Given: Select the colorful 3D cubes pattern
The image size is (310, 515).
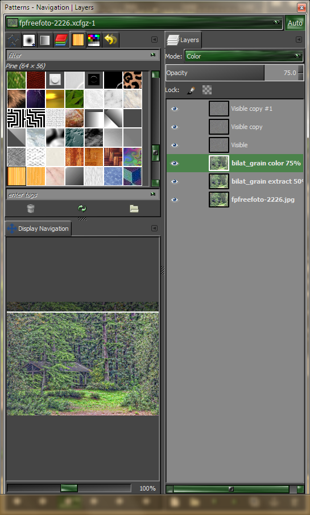Looking at the screenshot, I should tap(133, 176).
